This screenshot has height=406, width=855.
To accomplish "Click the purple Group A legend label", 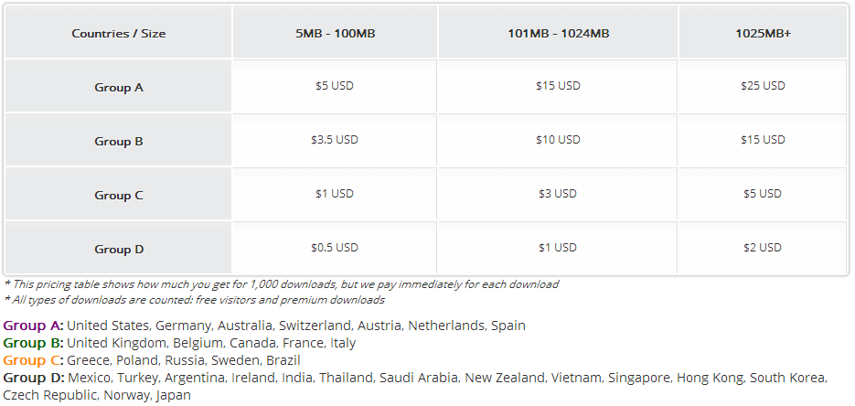I will [33, 326].
